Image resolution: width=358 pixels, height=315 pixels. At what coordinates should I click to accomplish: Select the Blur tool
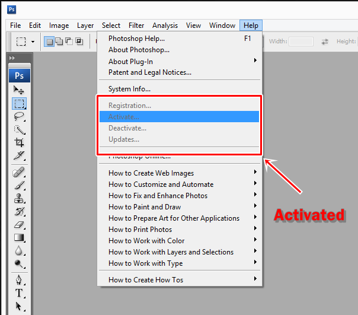(19, 251)
